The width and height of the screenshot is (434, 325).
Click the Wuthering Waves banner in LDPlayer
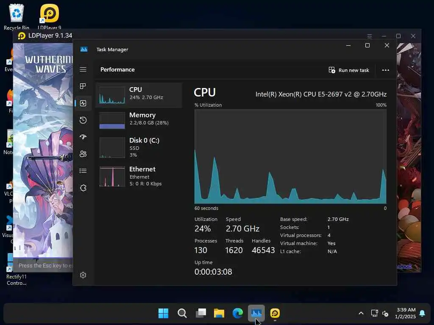tap(43, 149)
